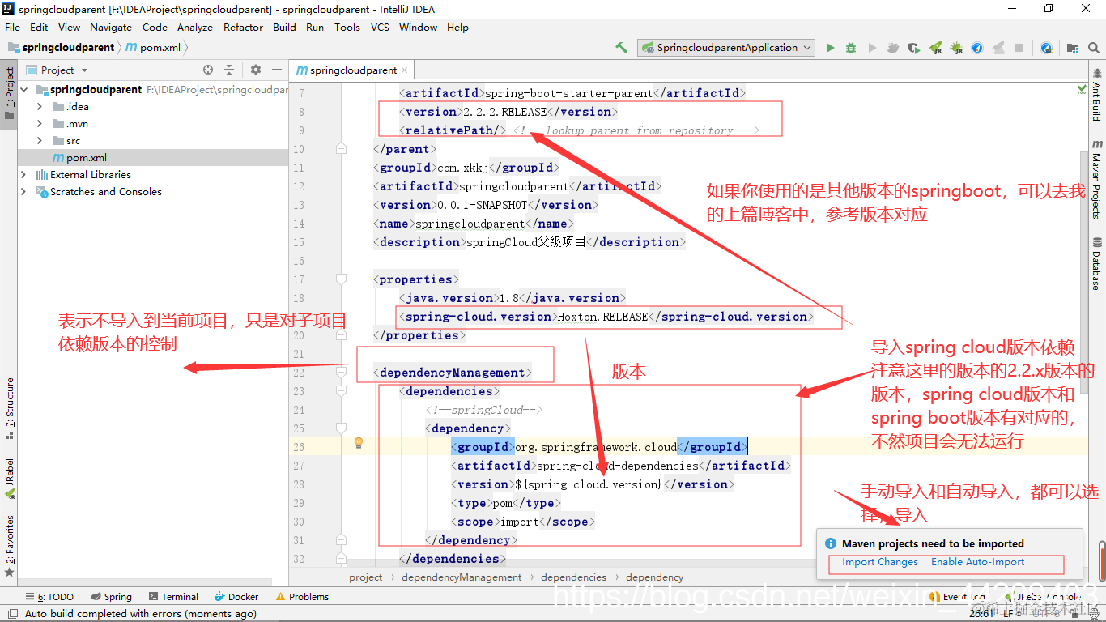Collapse the springcloudparent root tree node
This screenshot has width=1106, height=622.
24,90
